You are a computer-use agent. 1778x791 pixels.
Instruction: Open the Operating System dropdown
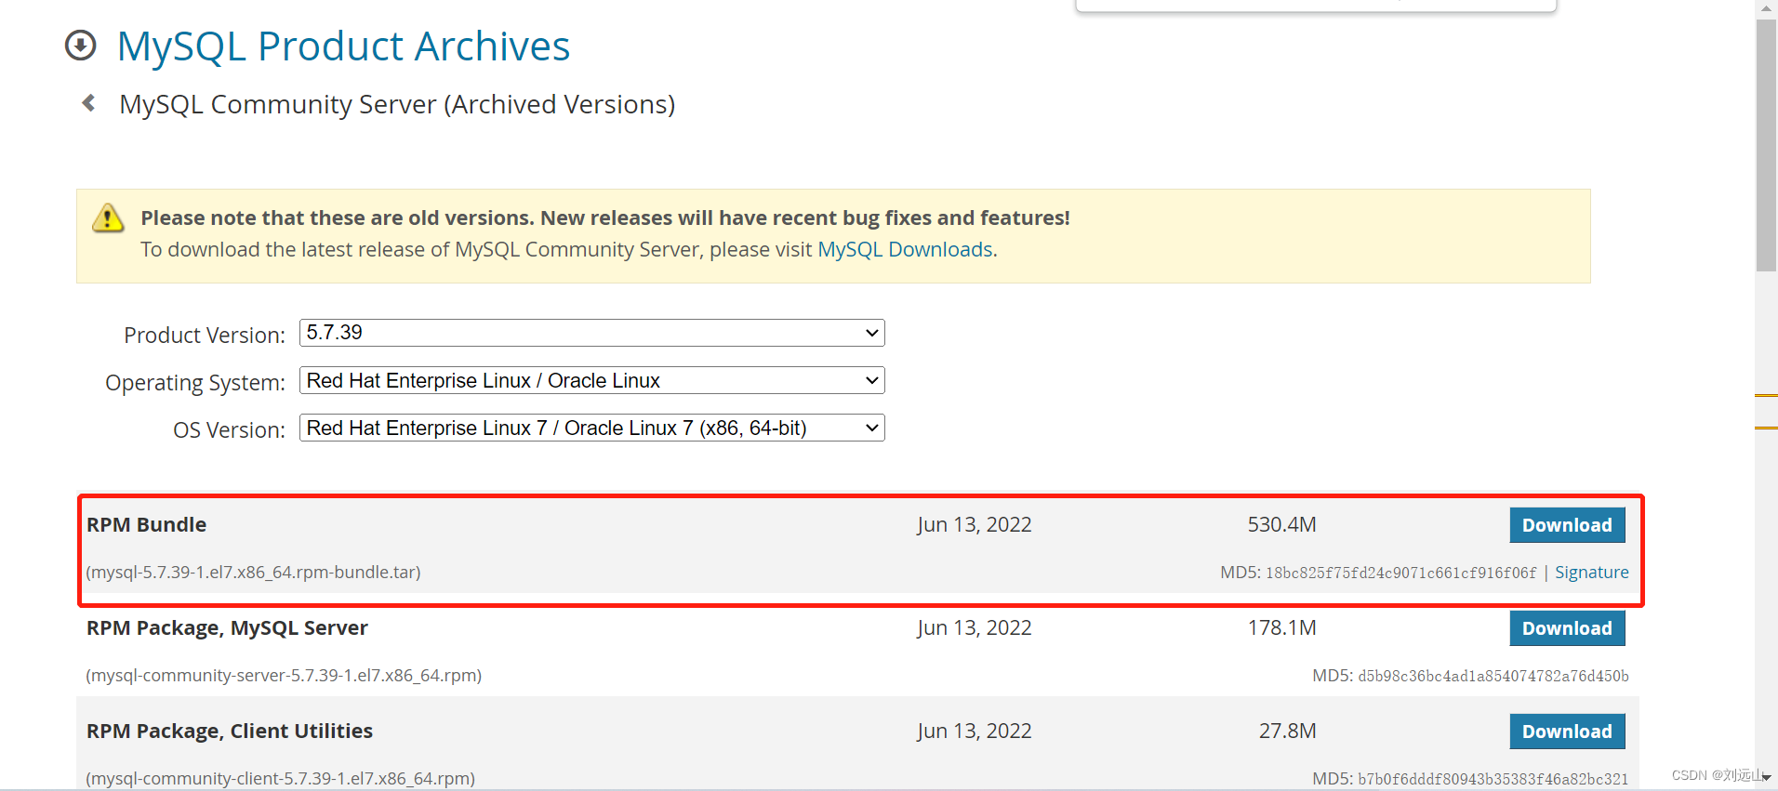click(x=591, y=380)
